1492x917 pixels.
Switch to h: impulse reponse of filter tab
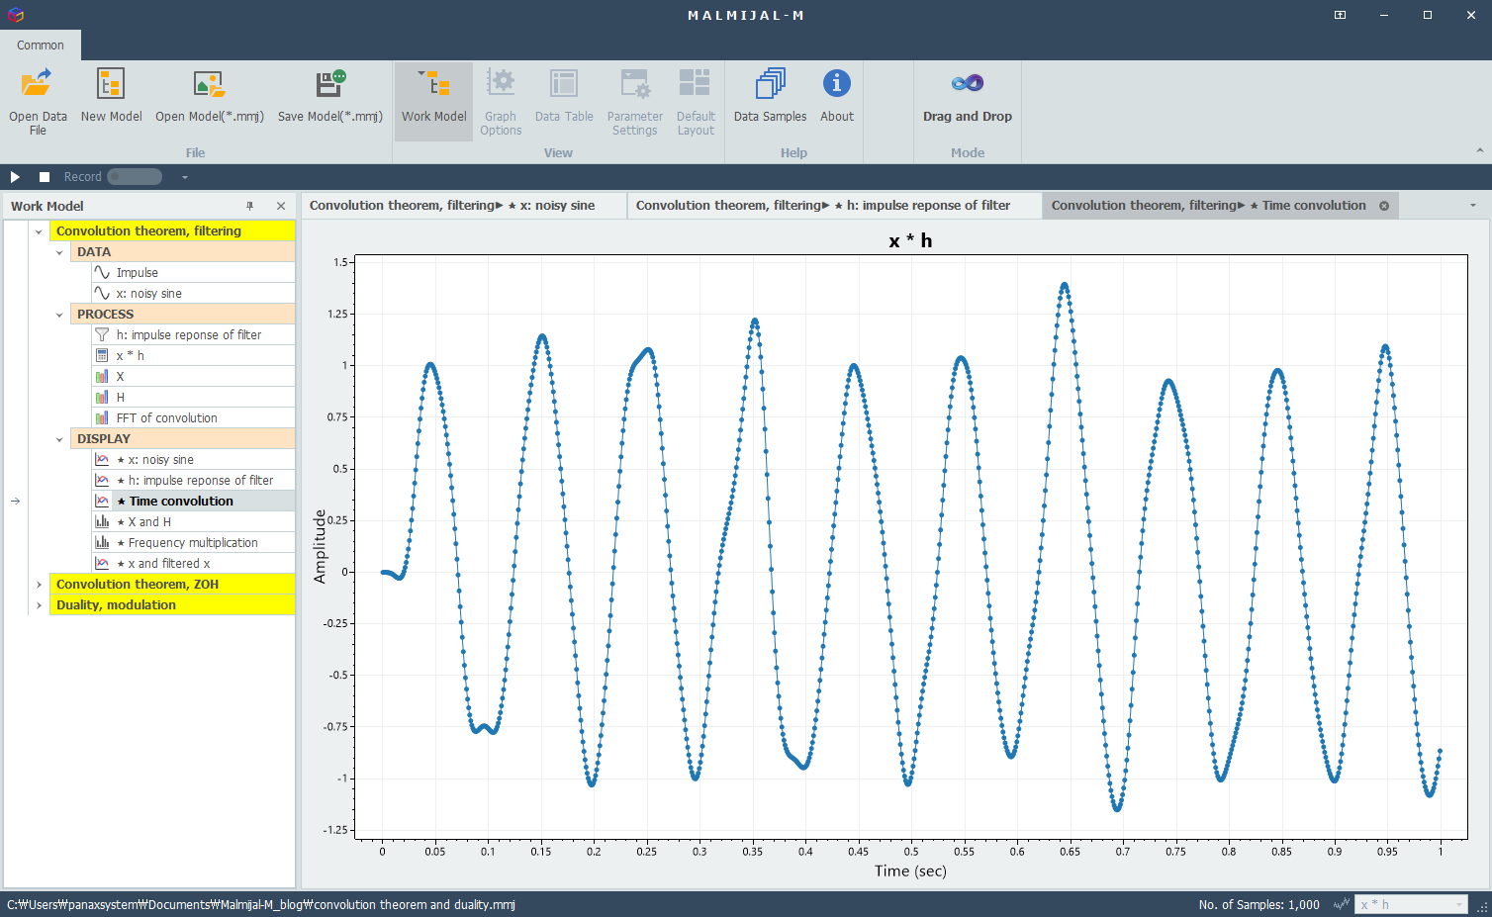[x=833, y=206]
